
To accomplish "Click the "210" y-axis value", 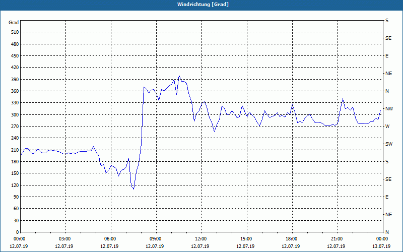I will point(15,150).
